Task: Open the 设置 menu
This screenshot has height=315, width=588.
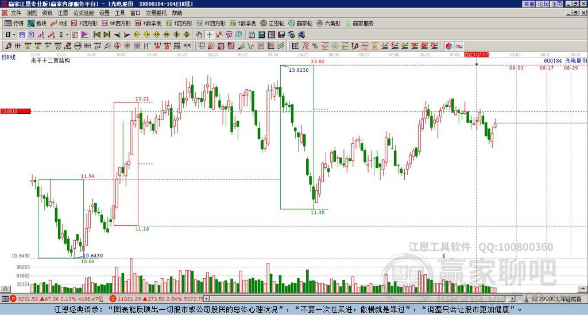Action: point(105,13)
